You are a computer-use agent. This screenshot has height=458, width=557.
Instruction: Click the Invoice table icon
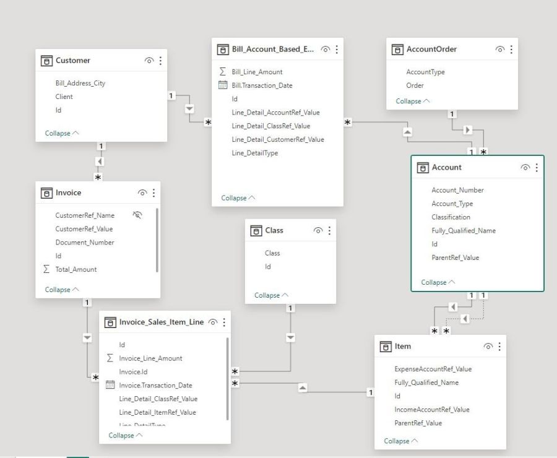[x=46, y=193]
